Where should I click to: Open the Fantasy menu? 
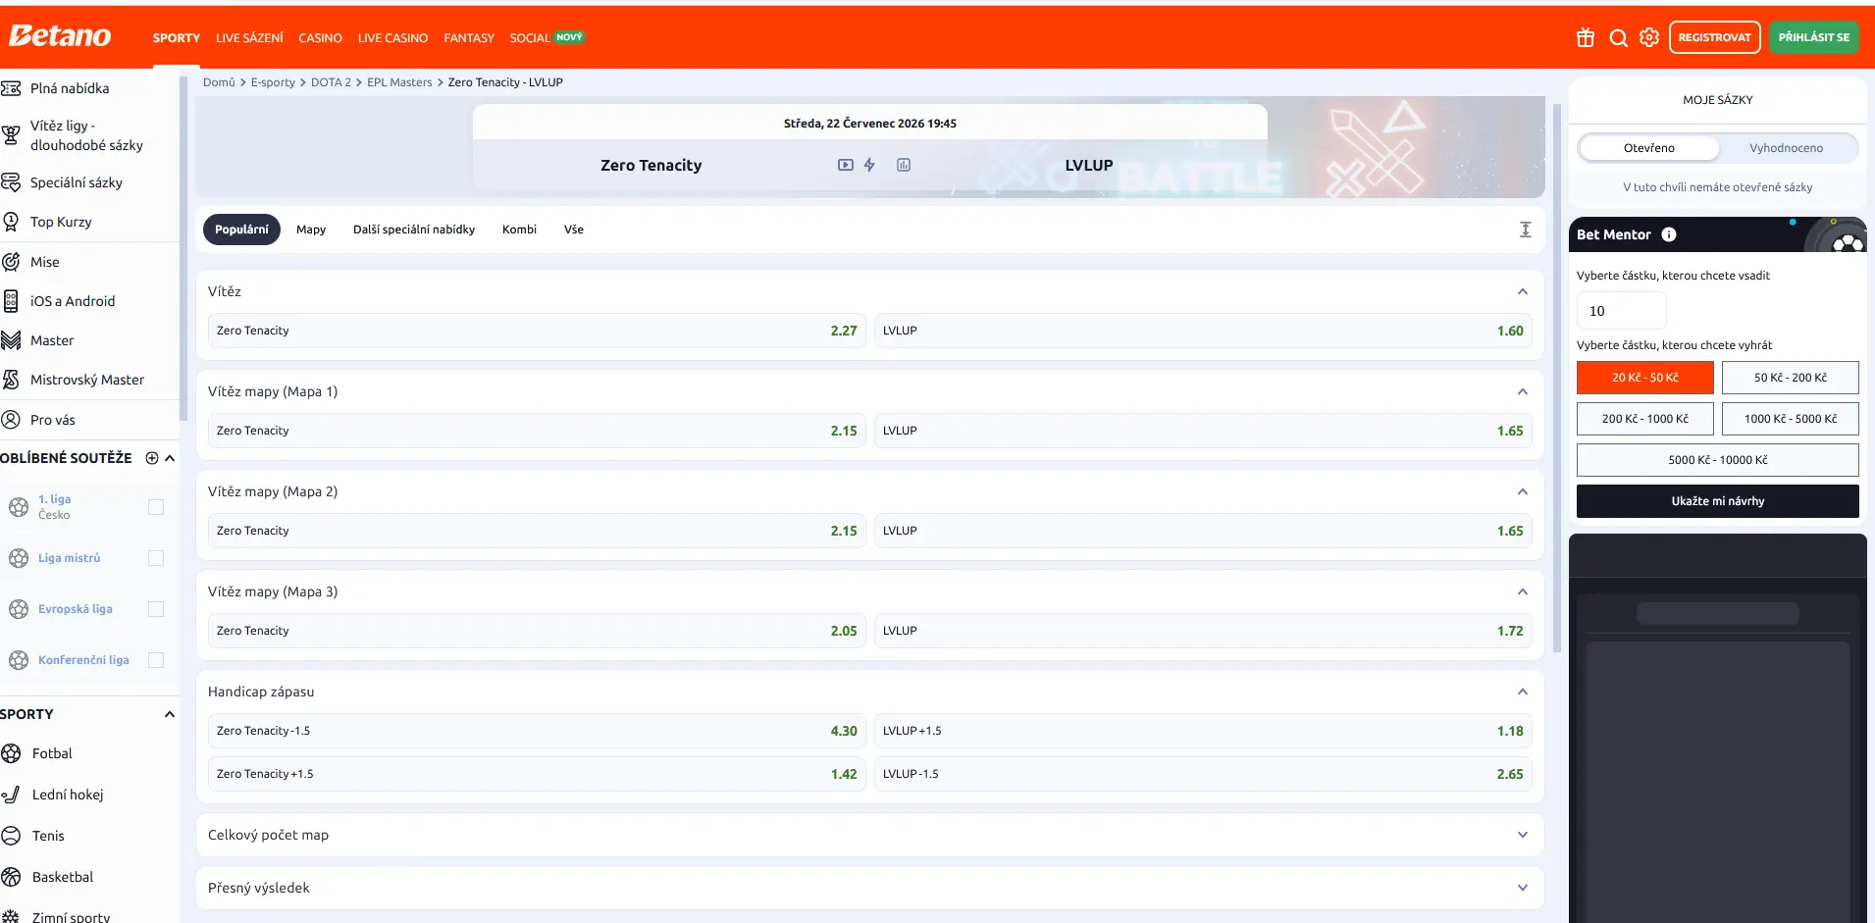[x=469, y=38]
